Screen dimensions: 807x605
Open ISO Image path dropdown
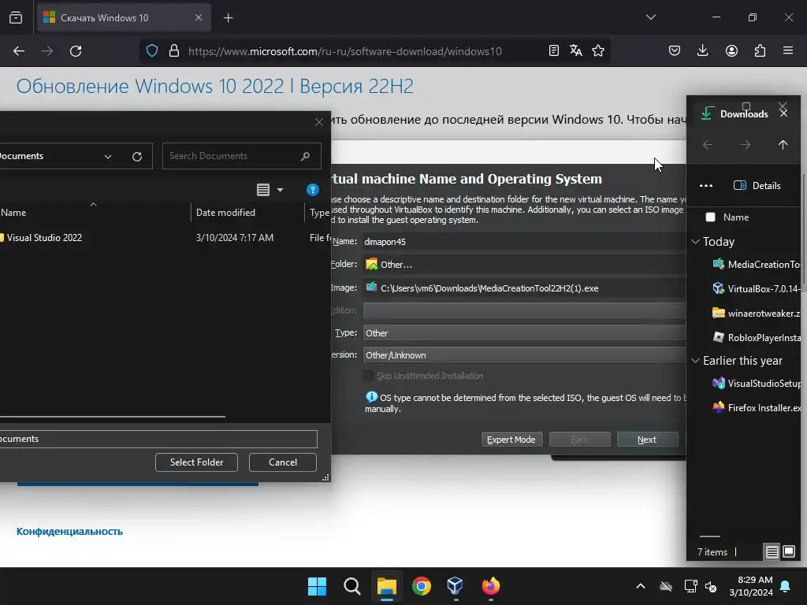pyautogui.click(x=524, y=288)
